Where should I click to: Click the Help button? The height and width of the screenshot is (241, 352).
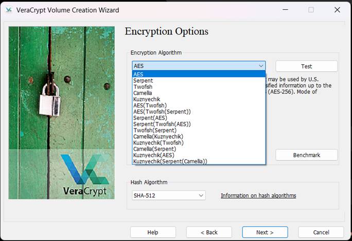[153, 232]
